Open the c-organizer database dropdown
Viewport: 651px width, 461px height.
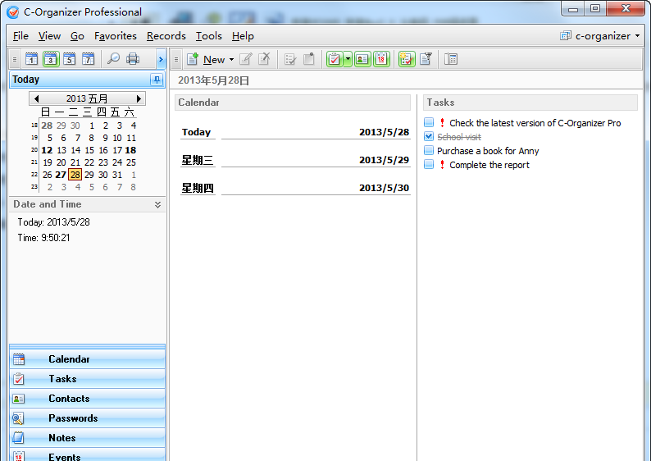click(600, 36)
